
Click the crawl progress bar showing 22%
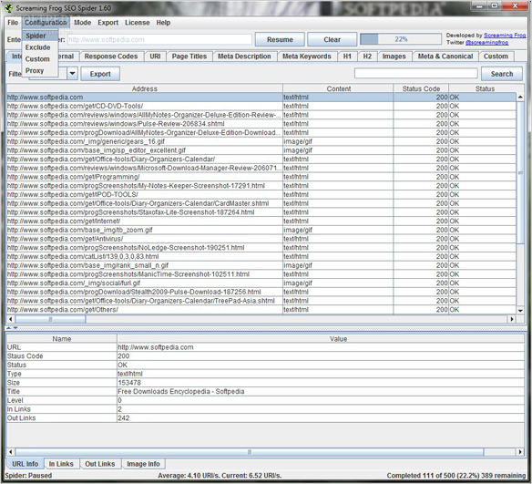pos(401,39)
